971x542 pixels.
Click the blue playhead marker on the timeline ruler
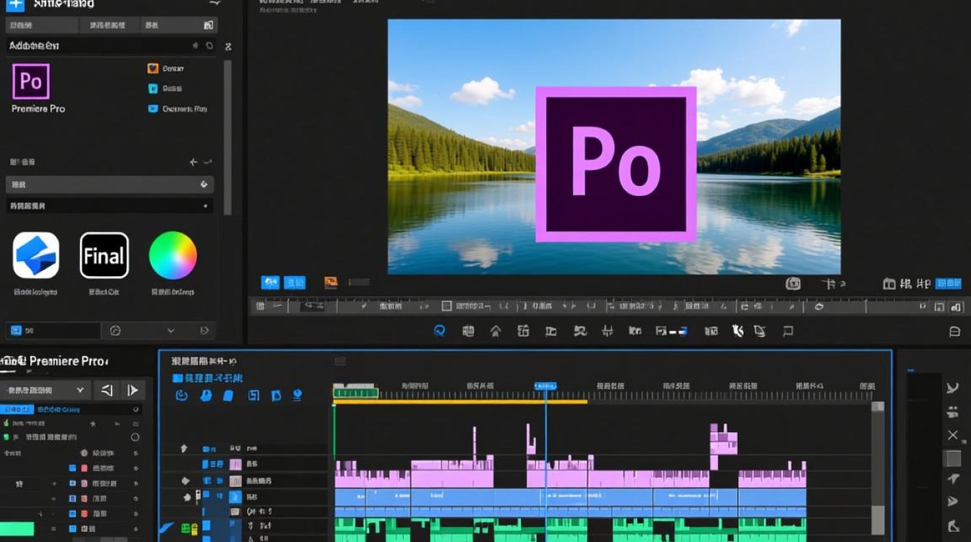(545, 386)
